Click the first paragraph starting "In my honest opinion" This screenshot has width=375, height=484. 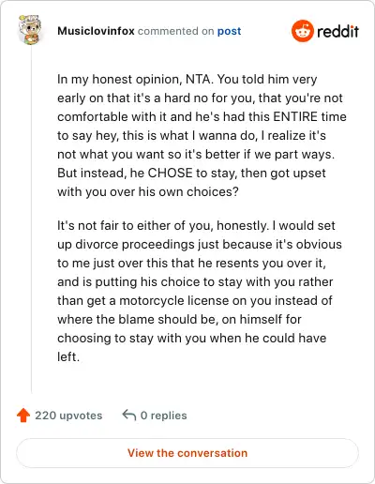(x=202, y=135)
